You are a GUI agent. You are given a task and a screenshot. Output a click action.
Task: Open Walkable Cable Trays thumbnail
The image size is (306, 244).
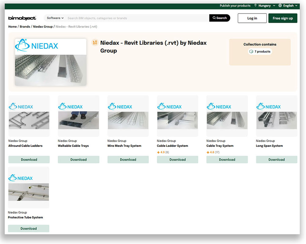coord(78,116)
